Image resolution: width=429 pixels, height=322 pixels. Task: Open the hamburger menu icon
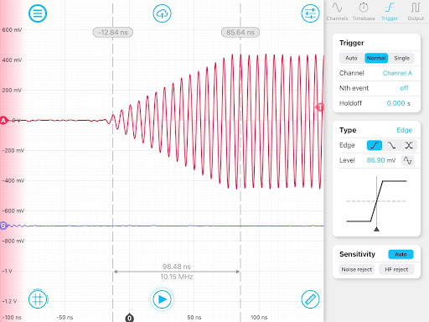38,13
